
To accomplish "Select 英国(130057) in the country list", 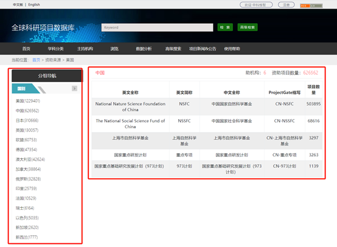I will point(27,130).
